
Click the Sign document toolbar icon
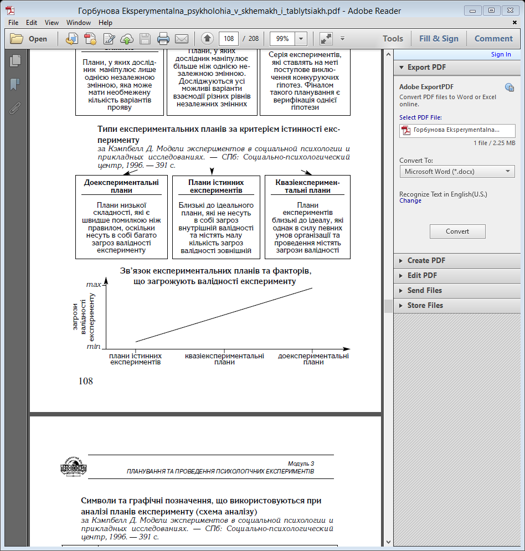109,39
